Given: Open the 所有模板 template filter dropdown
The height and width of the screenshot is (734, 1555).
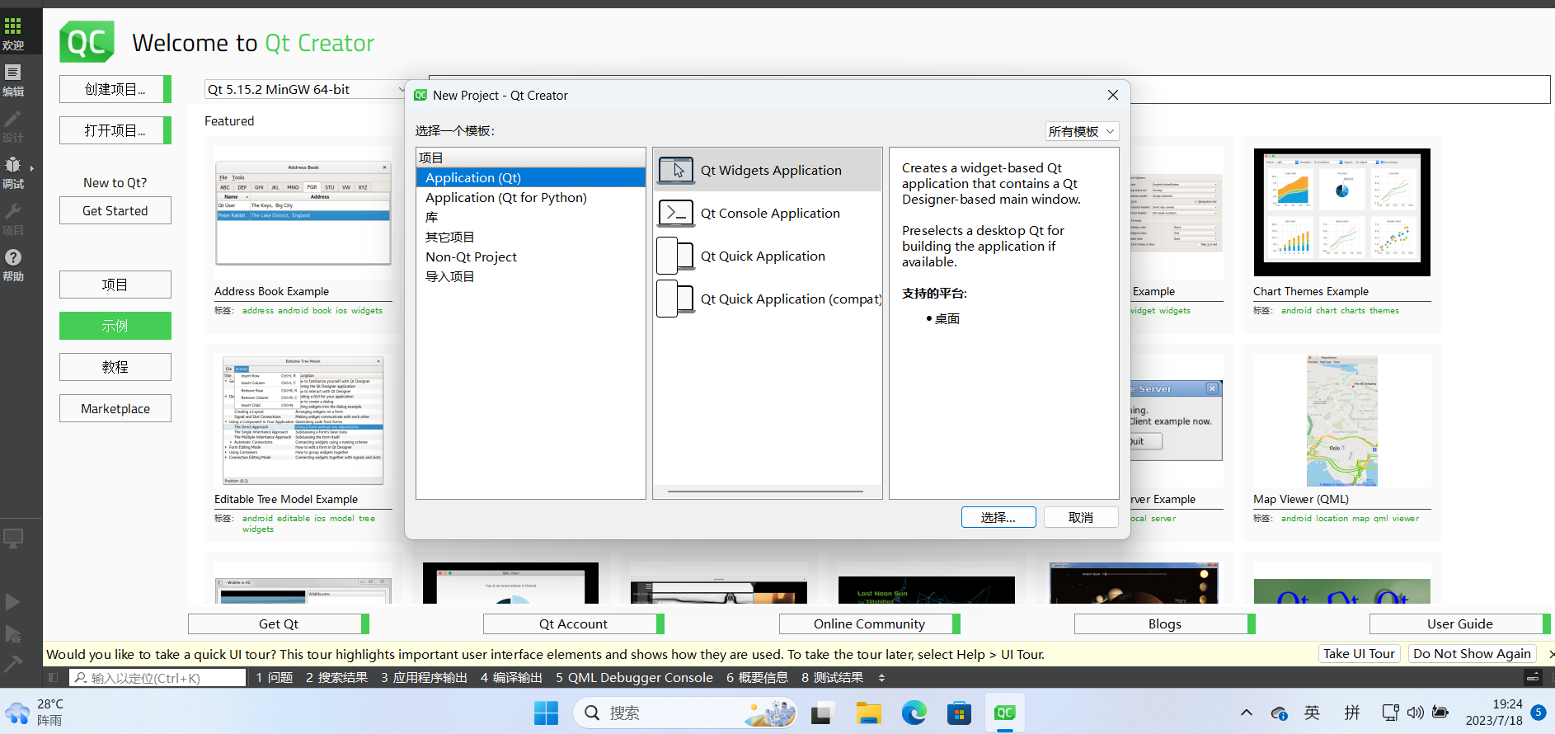Looking at the screenshot, I should 1083,131.
